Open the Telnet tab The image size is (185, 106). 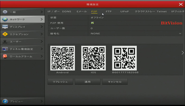(x=162, y=12)
